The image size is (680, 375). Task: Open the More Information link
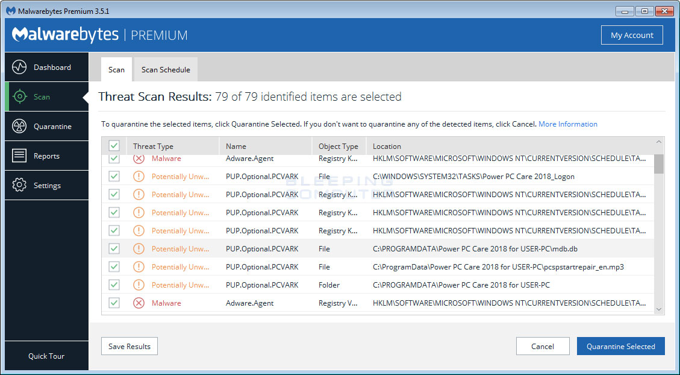(567, 124)
